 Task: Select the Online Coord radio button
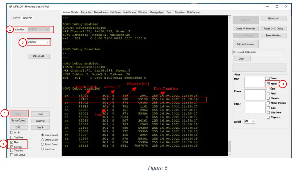[43, 135]
